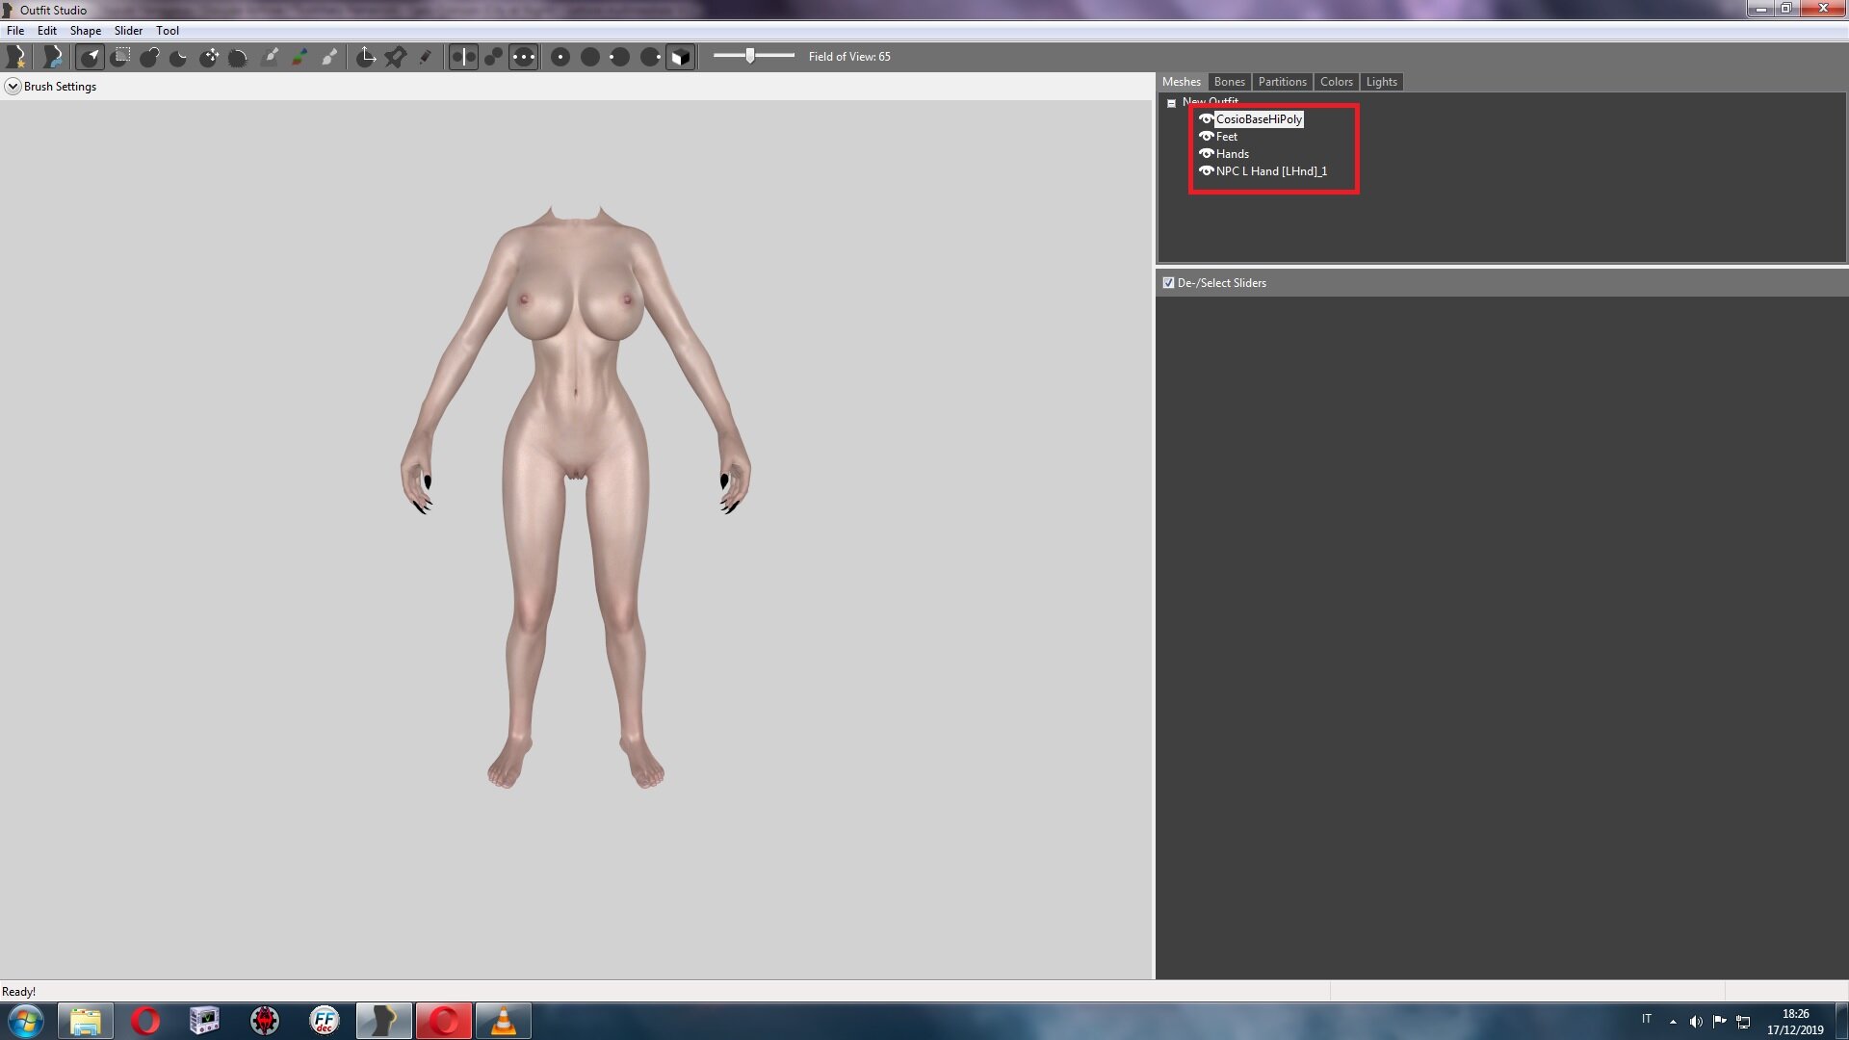The image size is (1849, 1040).
Task: Select the Inflate brush tool
Action: coord(149,57)
